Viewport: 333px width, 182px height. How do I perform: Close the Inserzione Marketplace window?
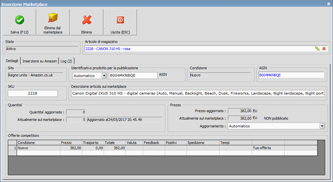point(328,4)
